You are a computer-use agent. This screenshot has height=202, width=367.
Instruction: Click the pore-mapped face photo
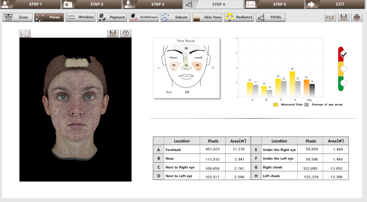pos(75,109)
